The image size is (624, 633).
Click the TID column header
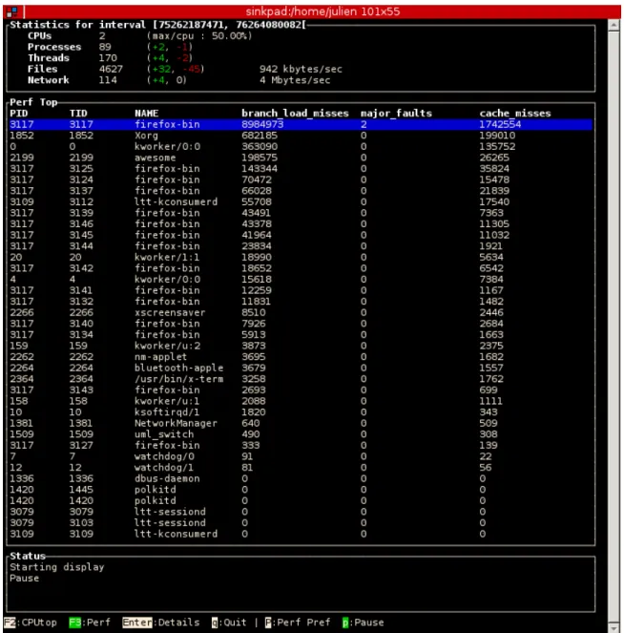[x=78, y=113]
